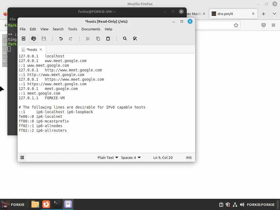
Task: Redo the last undone edit
Action: (x=71, y=39)
